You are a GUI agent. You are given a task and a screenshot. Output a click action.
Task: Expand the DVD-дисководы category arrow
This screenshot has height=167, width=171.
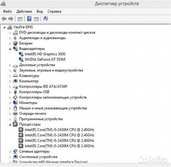point(10,33)
